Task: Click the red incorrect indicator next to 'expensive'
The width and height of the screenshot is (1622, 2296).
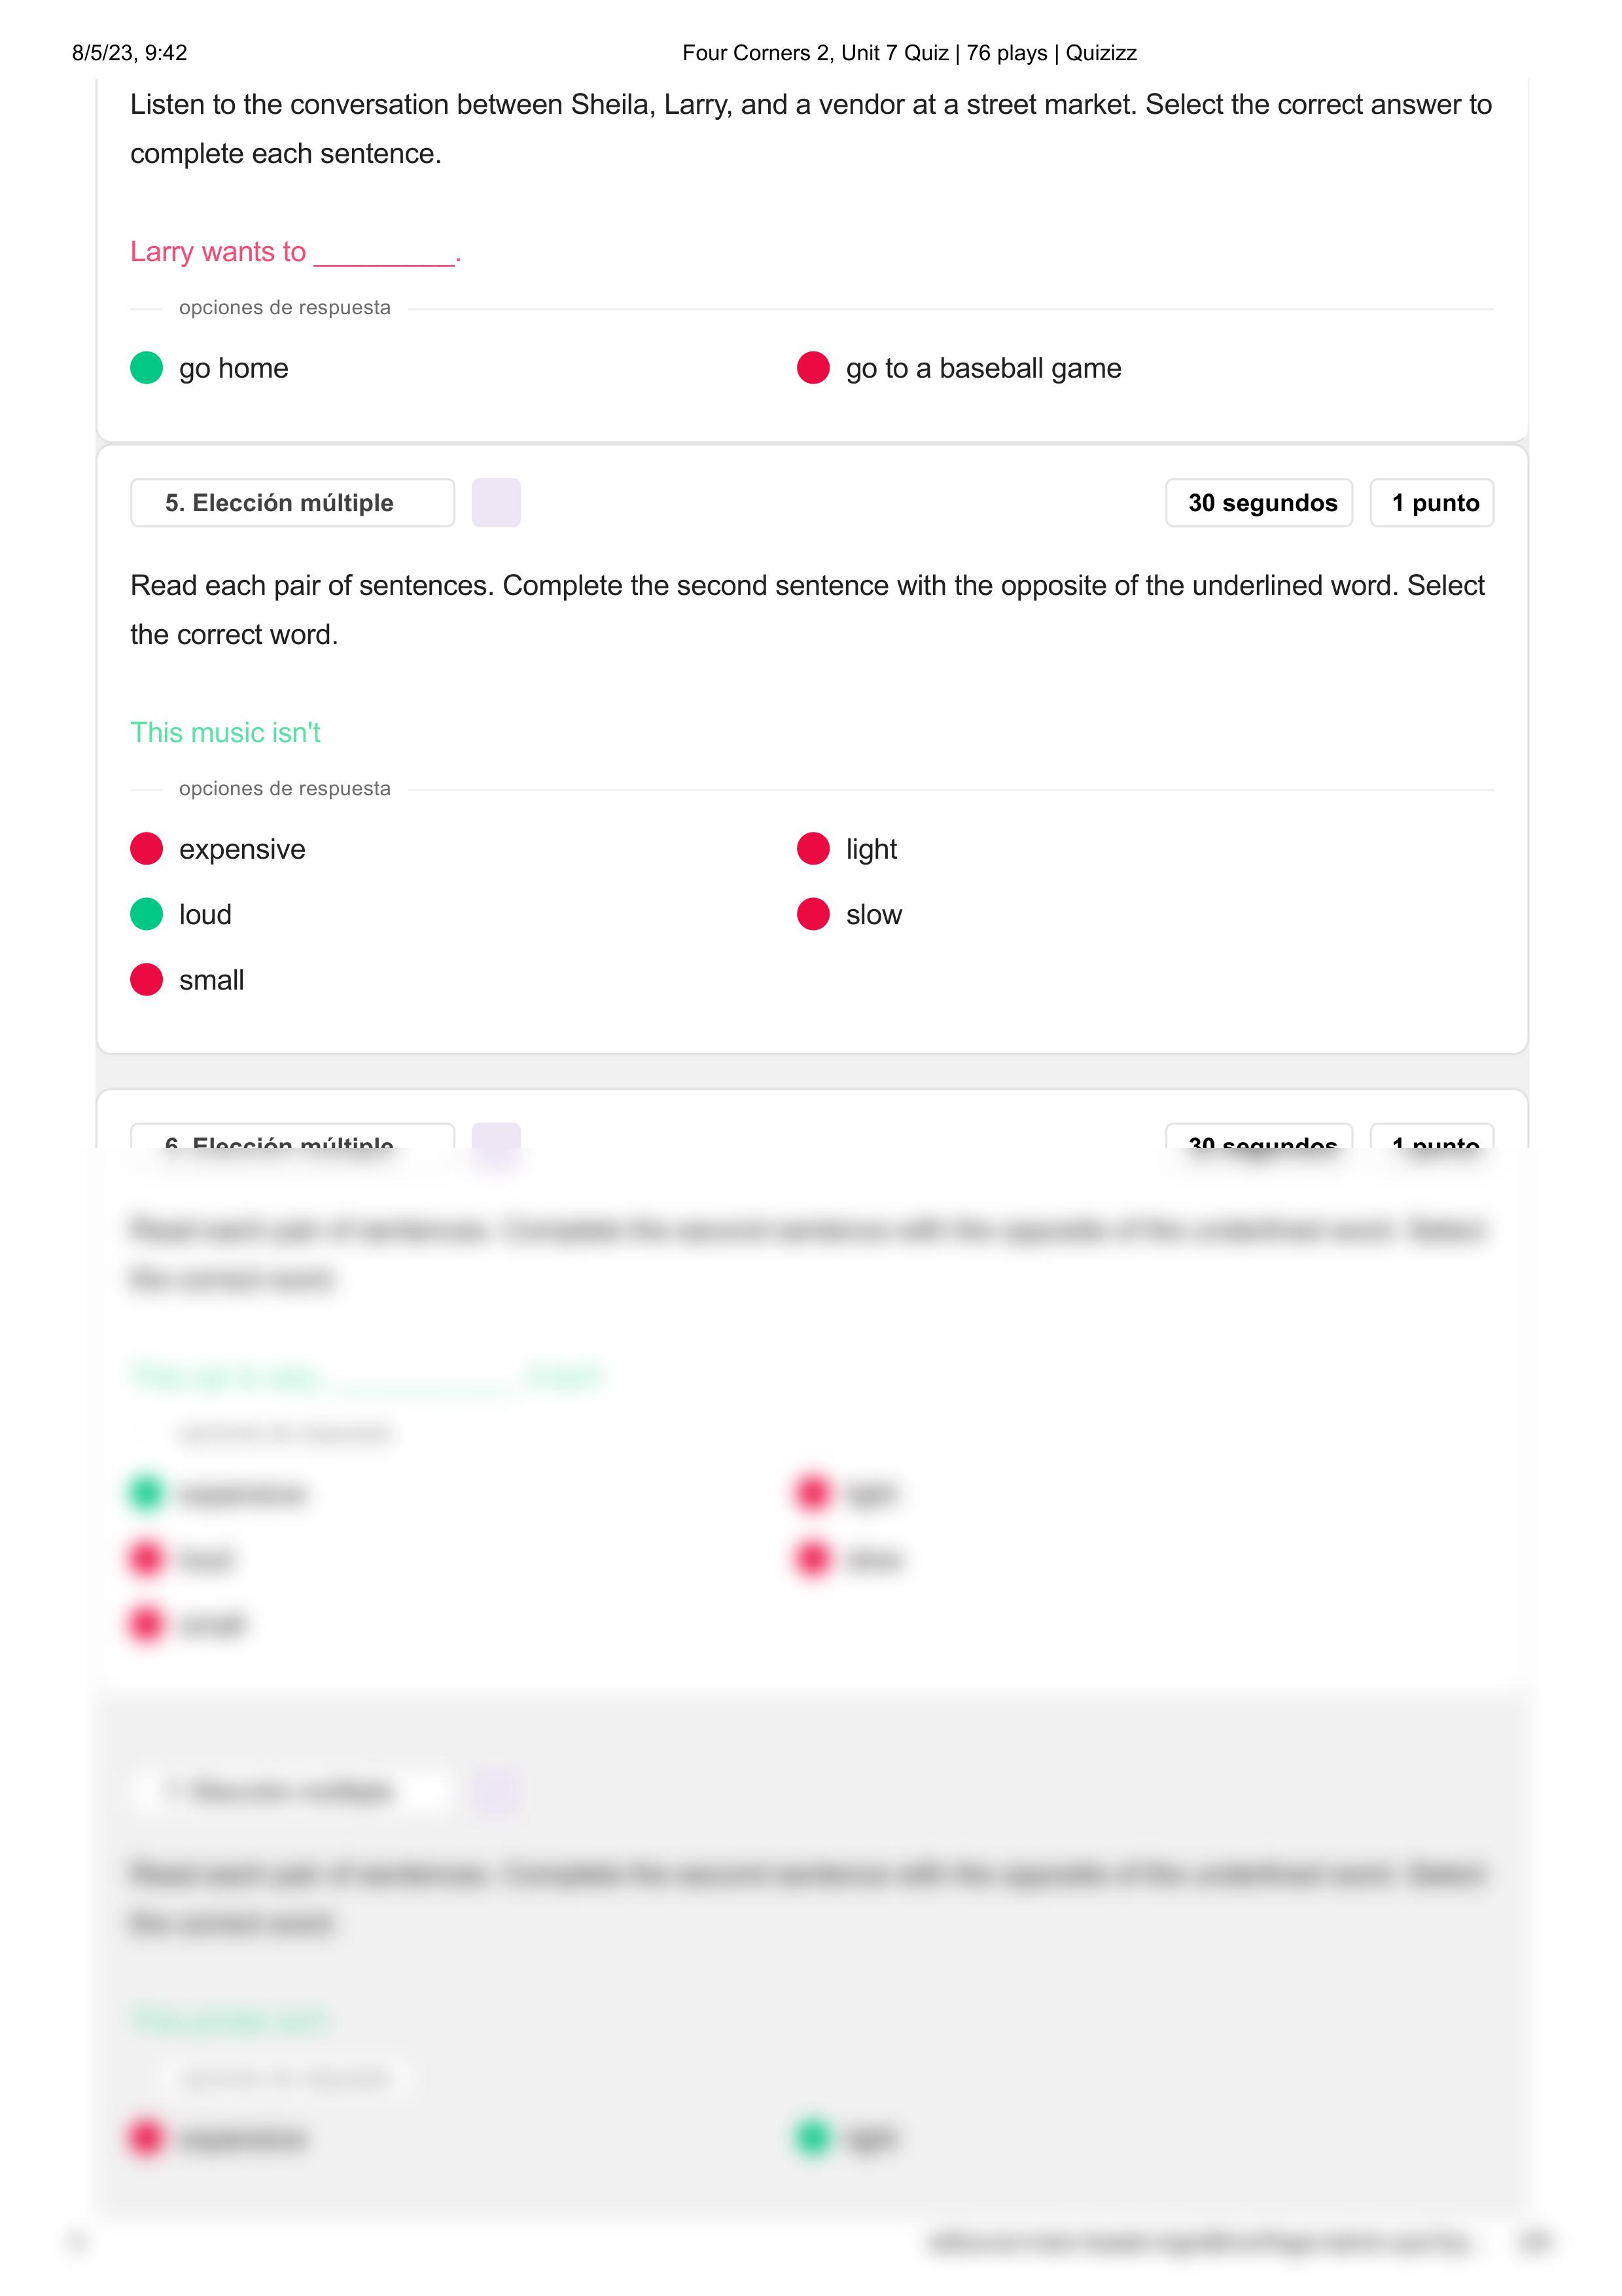Action: tap(147, 850)
